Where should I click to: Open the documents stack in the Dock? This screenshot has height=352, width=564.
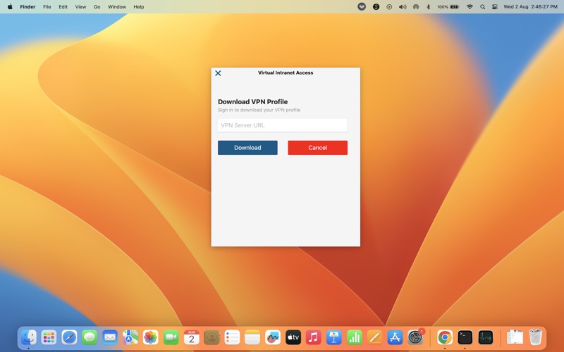pyautogui.click(x=515, y=337)
